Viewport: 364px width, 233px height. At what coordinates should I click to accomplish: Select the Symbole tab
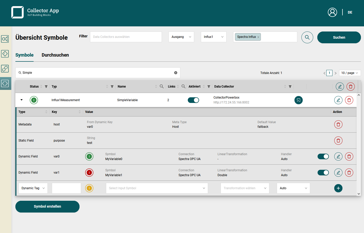tap(24, 55)
